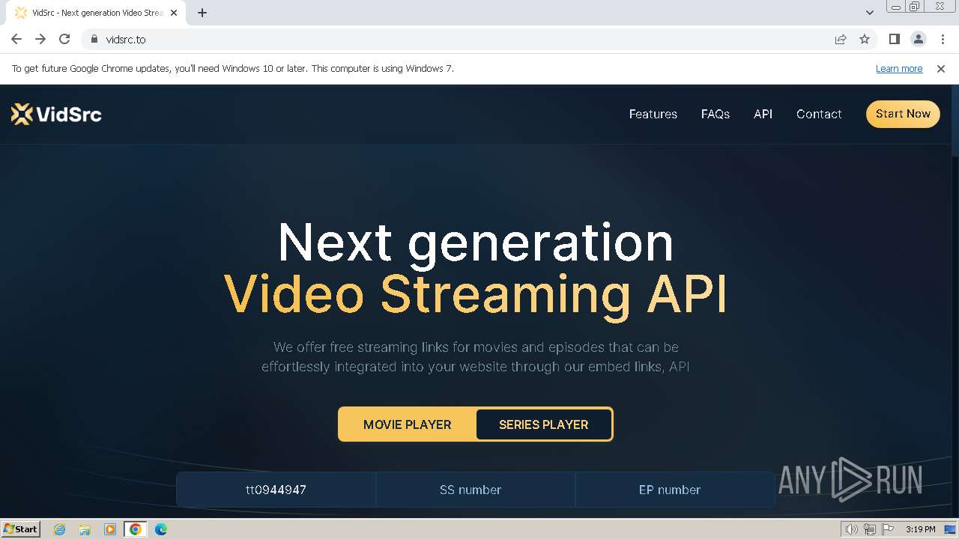
Task: Go back with browser back arrow
Action: coord(16,39)
